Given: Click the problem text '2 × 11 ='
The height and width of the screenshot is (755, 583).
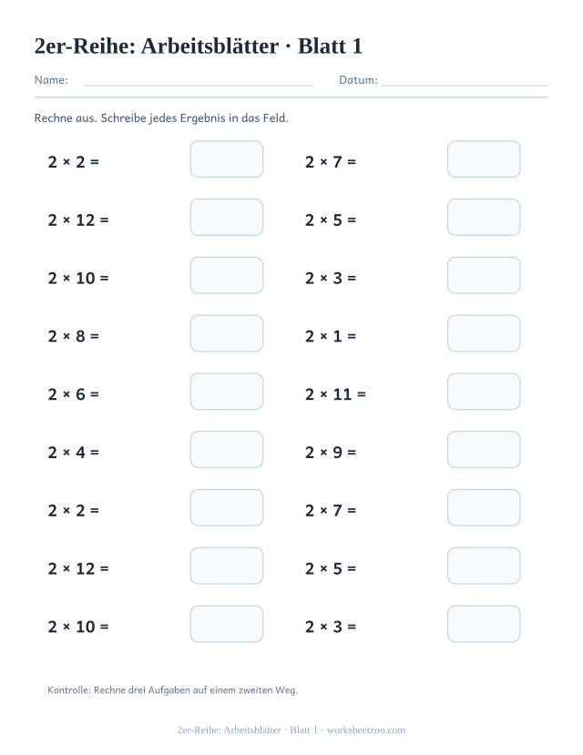Looking at the screenshot, I should point(335,394).
